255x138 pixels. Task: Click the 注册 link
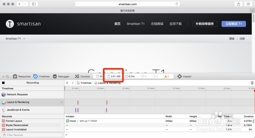[x=242, y=39]
